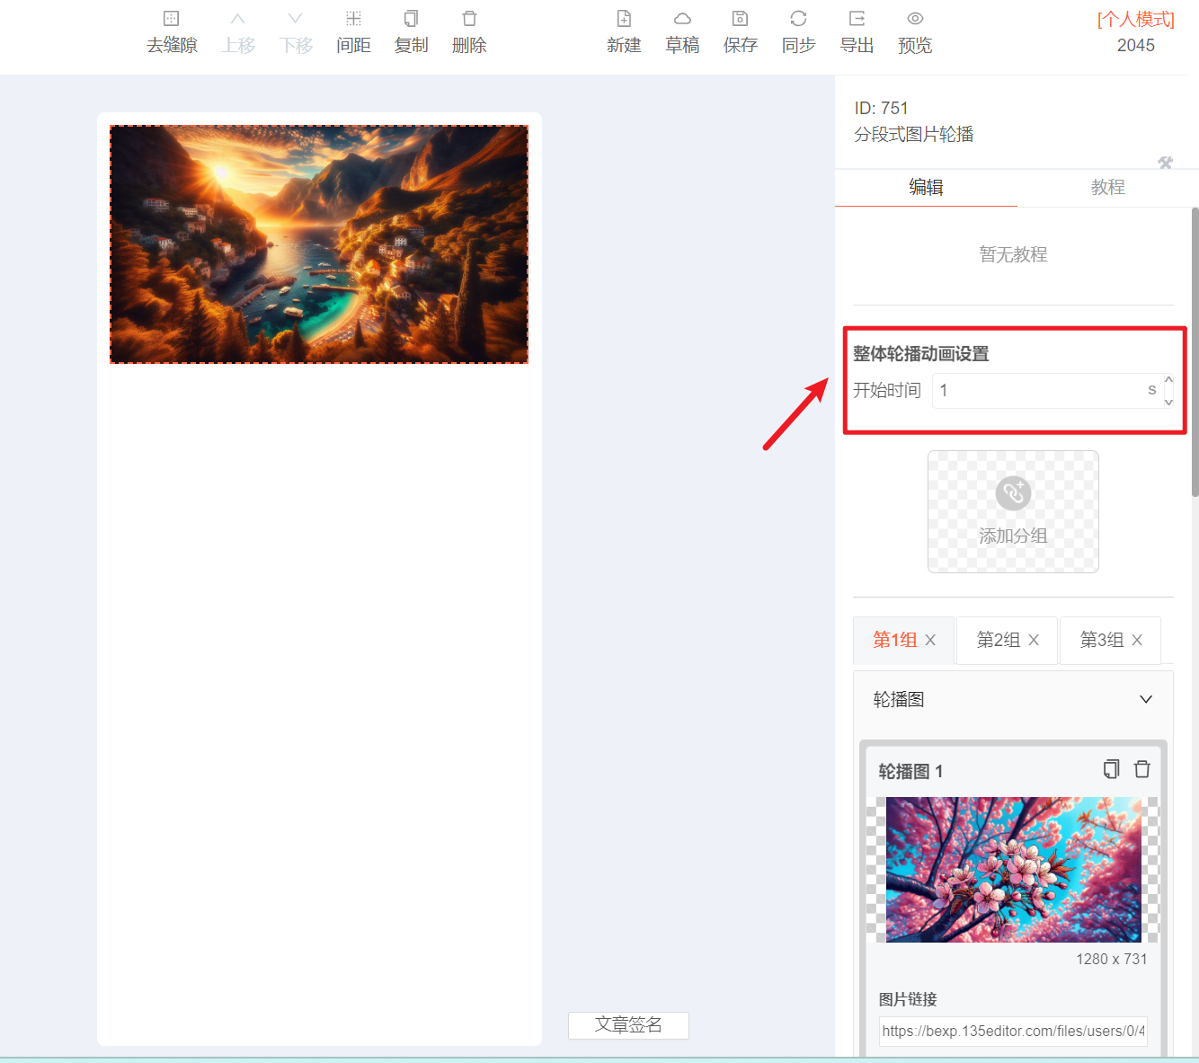Click the 暂无教程 text
The height and width of the screenshot is (1063, 1199).
click(1013, 254)
